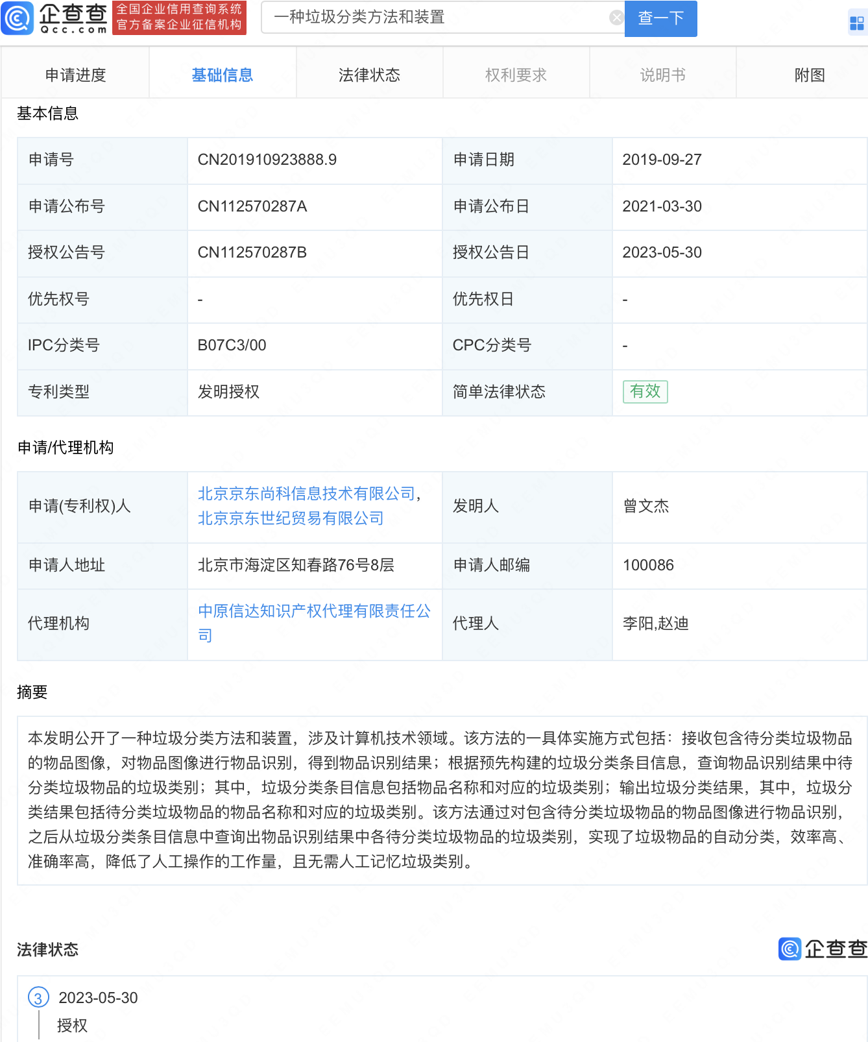
Task: Click publication number CN112570287A
Action: (x=252, y=206)
